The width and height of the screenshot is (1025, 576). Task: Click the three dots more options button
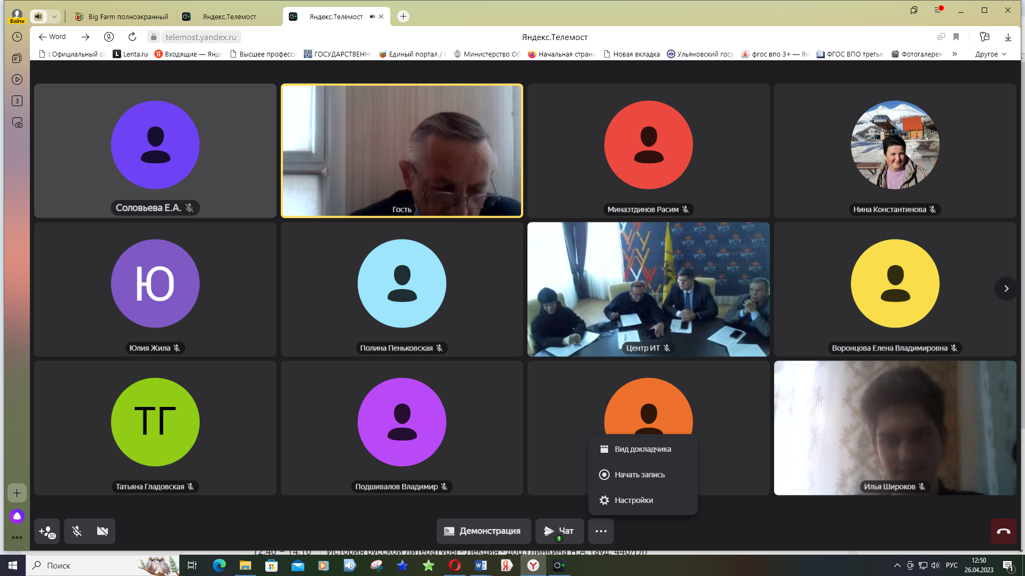point(601,531)
